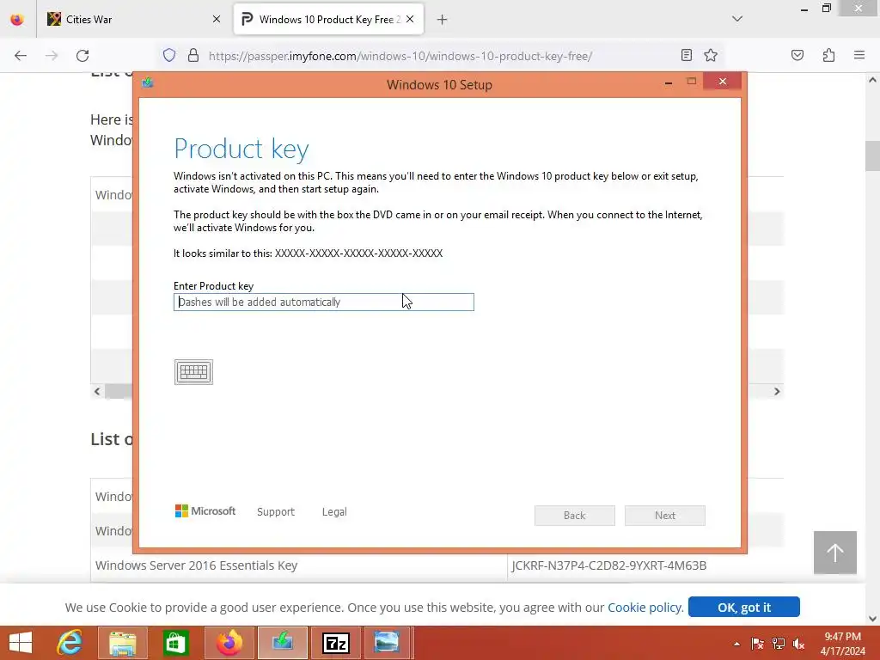880x660 pixels.
Task: Open the on-screen keyboard icon in Setup
Action: pos(193,372)
